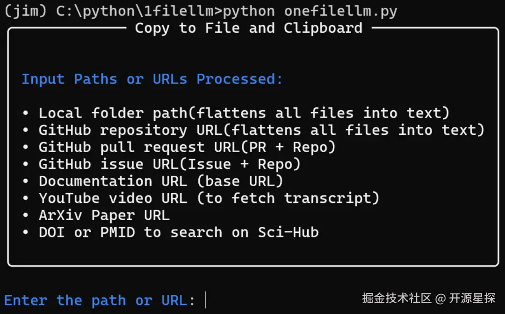
Task: Click the 'Enter the path or URL:' input prompt
Action: coord(99,300)
